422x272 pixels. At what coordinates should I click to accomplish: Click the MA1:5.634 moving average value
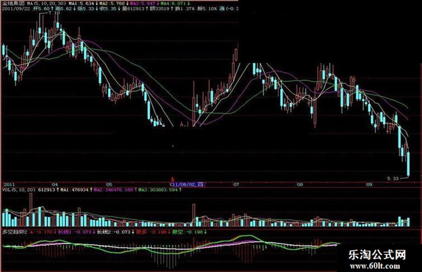click(x=81, y=4)
